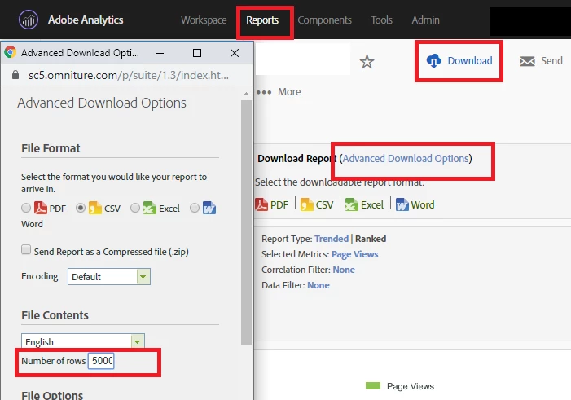Click Data Filter None link

318,285
